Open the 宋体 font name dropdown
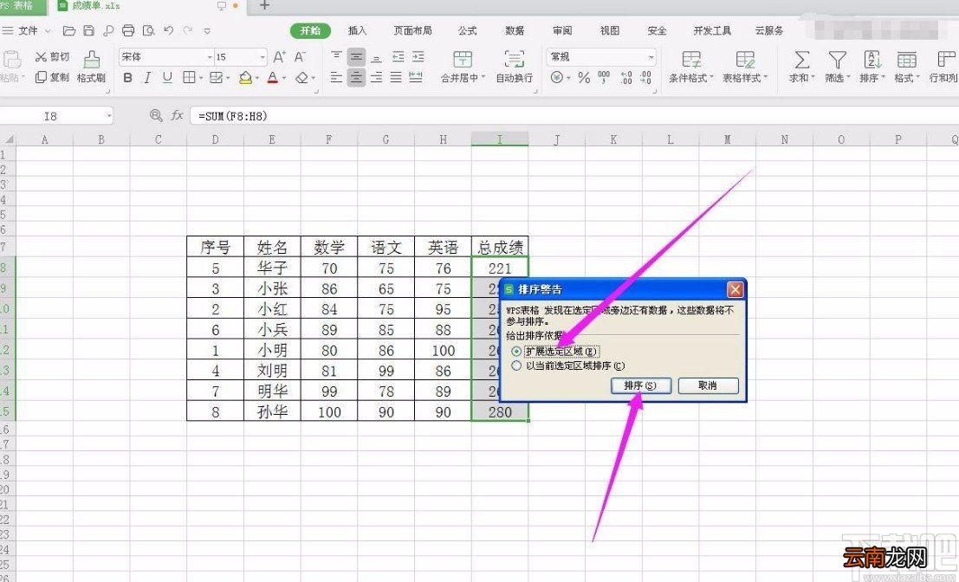This screenshot has width=959, height=582. point(210,57)
